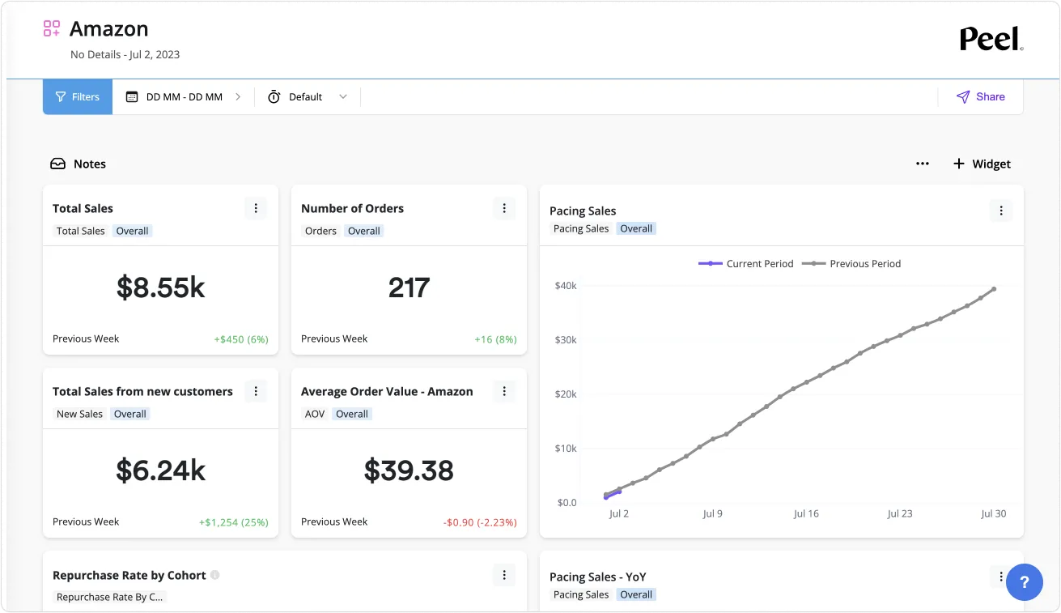
Task: Click the Notes inbox icon
Action: tap(58, 164)
